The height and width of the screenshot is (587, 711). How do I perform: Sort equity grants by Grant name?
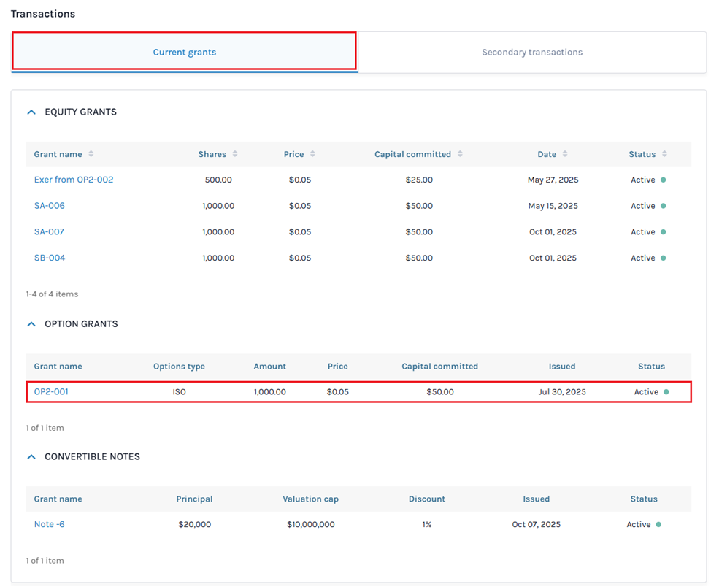91,154
